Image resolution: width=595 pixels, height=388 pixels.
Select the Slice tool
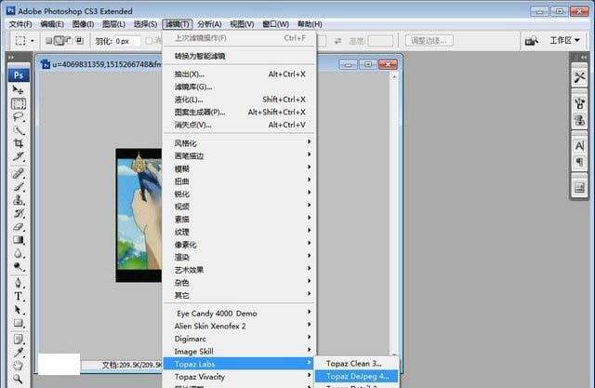pyautogui.click(x=18, y=156)
